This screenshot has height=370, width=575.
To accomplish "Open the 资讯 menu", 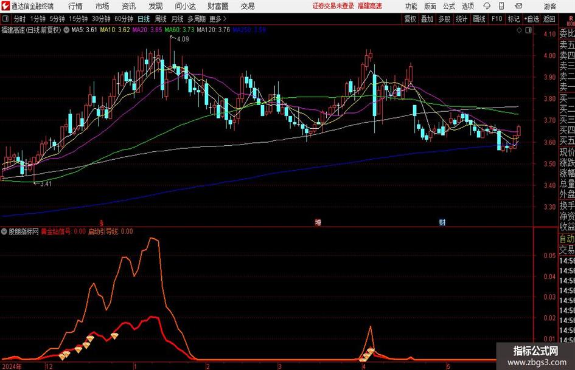I will coord(129,6).
